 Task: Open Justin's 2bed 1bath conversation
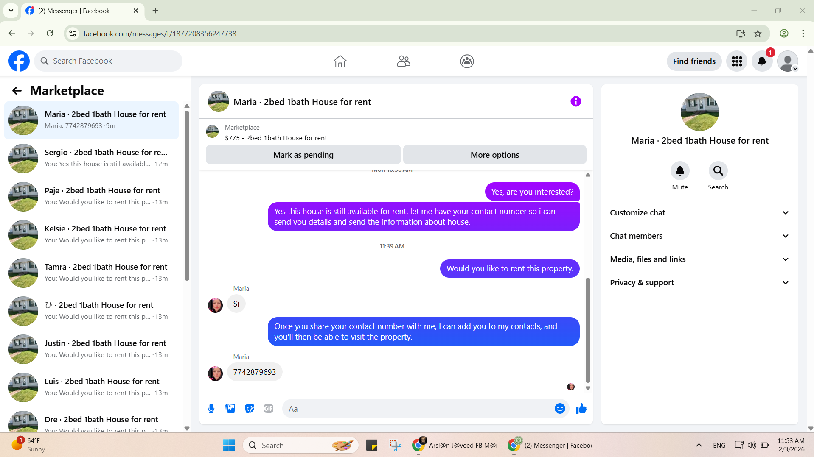click(91, 349)
